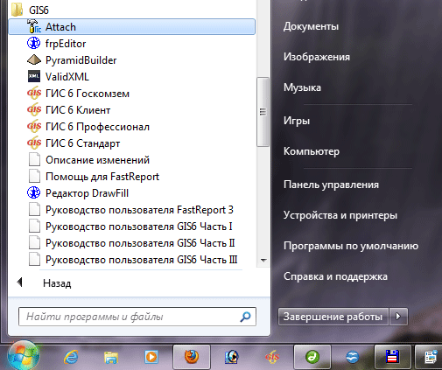Open Windows Media Player taskbar icon
The width and height of the screenshot is (442, 370).
151,357
